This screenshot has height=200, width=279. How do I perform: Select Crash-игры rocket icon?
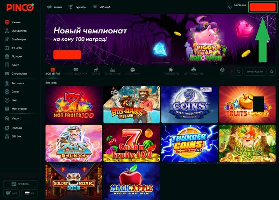[7, 39]
